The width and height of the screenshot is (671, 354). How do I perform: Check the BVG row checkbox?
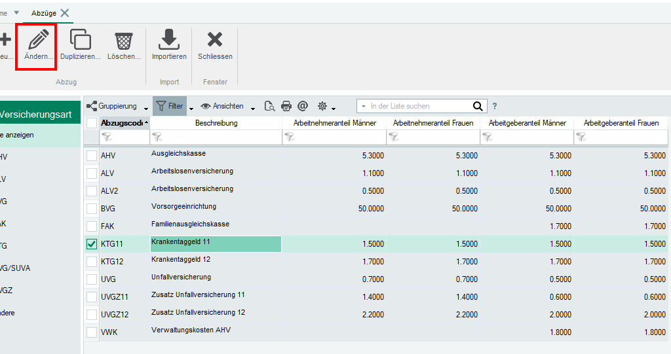pos(92,209)
